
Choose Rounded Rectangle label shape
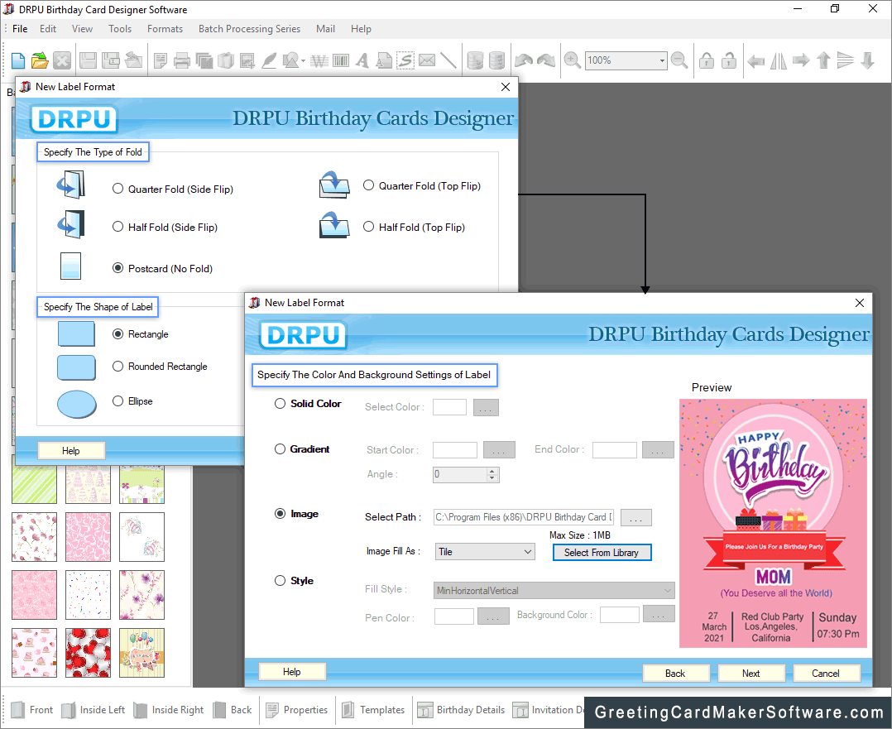pos(117,366)
